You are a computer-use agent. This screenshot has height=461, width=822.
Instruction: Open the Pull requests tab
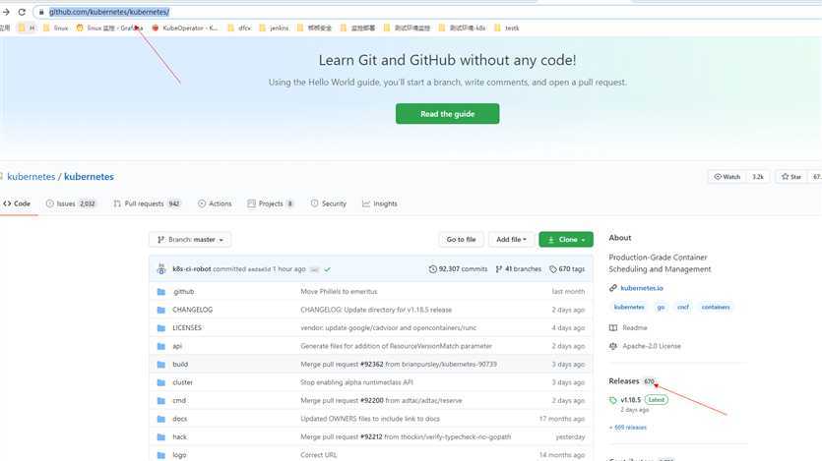tap(147, 203)
